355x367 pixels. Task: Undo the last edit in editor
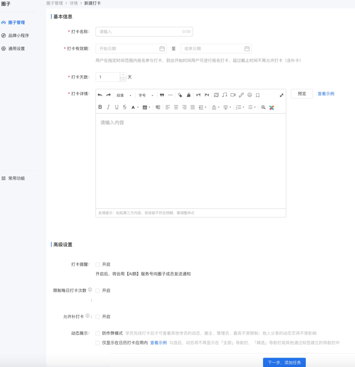[x=100, y=95]
